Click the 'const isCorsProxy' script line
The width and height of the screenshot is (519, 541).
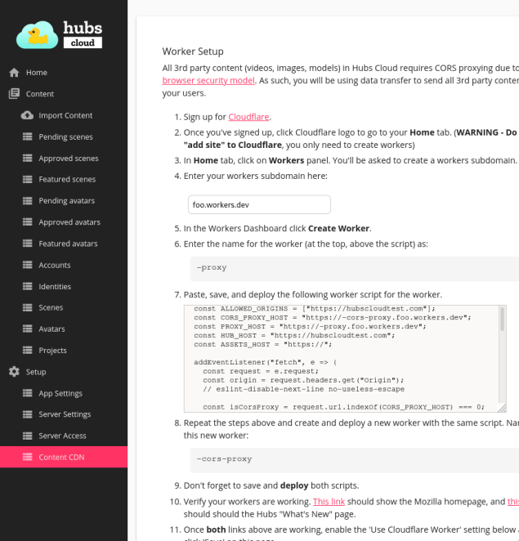pos(343,407)
